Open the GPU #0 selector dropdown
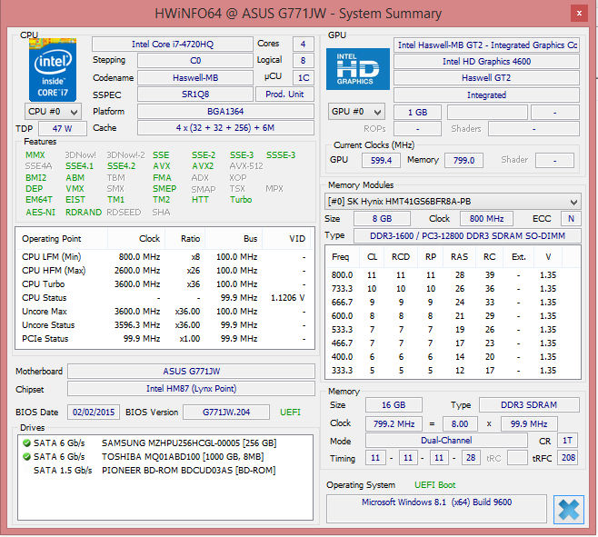598x537 pixels. tap(356, 112)
